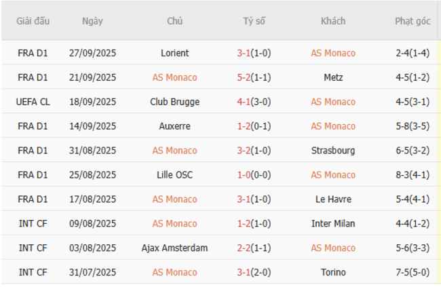Click the Lille OSC team name
Screen dimensions: 441x287
[175, 175]
